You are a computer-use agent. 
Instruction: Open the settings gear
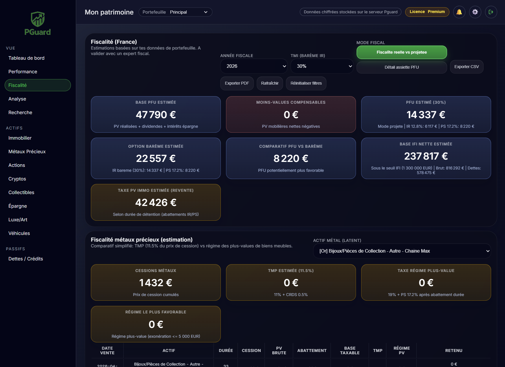pyautogui.click(x=475, y=12)
